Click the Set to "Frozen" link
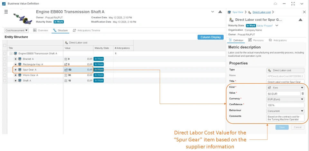This screenshot has width=309, height=151. 265,26
